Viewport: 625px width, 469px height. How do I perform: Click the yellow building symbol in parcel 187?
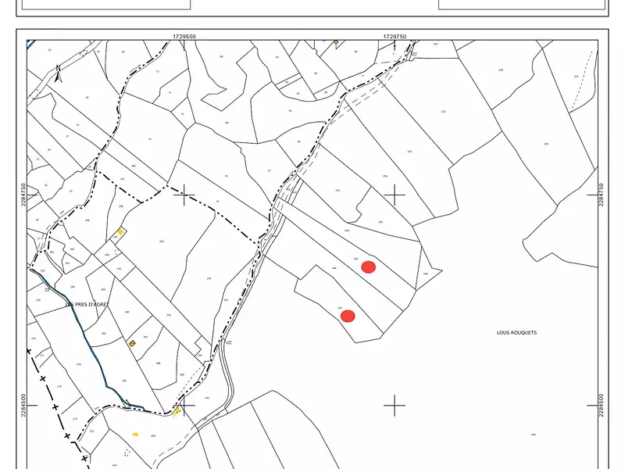[132, 343]
